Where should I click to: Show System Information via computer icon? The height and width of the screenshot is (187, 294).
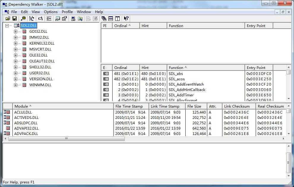(73, 18)
